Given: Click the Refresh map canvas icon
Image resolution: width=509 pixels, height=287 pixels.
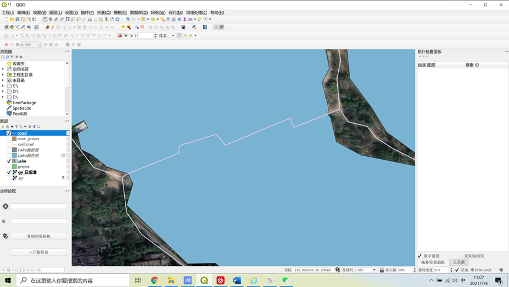Looking at the screenshot, I should (x=118, y=19).
